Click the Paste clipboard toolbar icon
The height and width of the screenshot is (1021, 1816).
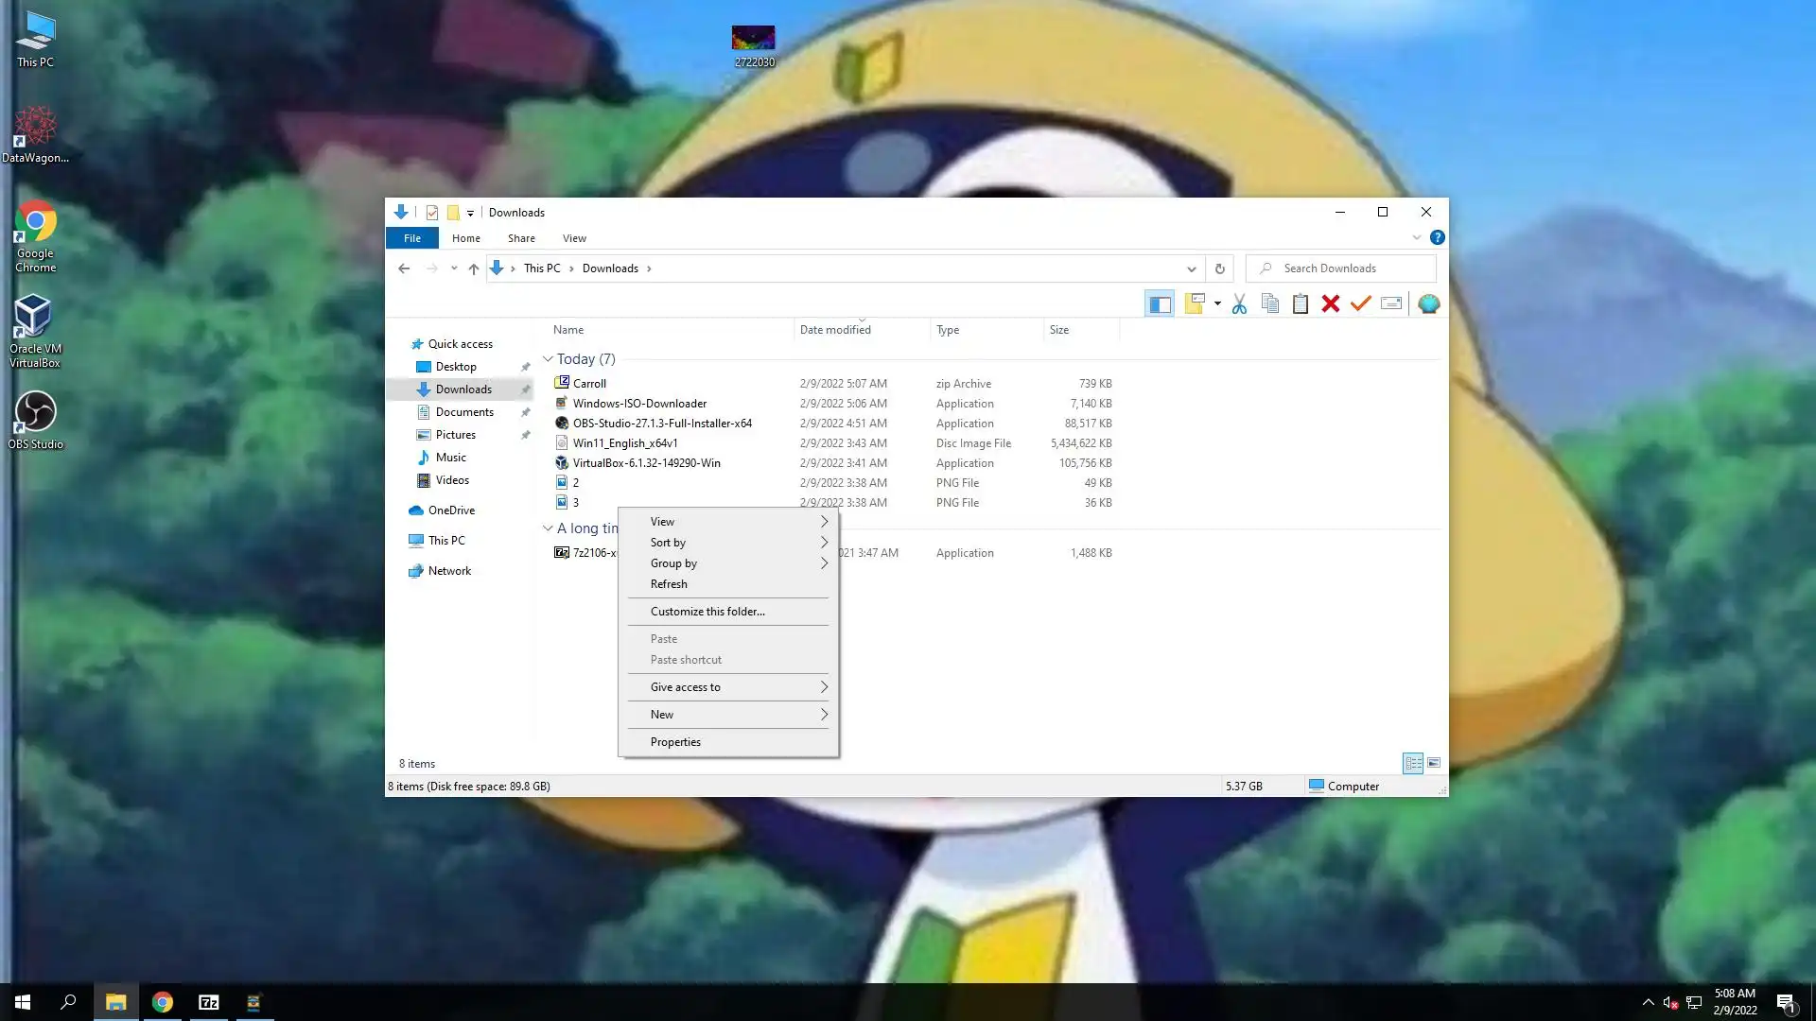[x=1301, y=303]
